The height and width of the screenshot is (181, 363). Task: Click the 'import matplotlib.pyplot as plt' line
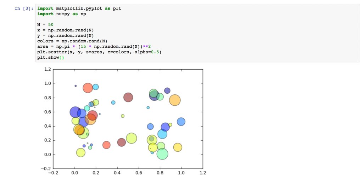click(79, 8)
